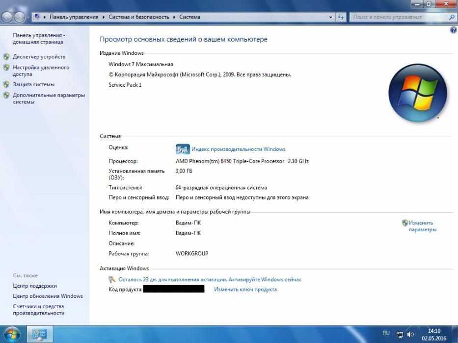458x343 pixels.
Task: Open the Windows Start orb
Action: pyautogui.click(x=12, y=334)
